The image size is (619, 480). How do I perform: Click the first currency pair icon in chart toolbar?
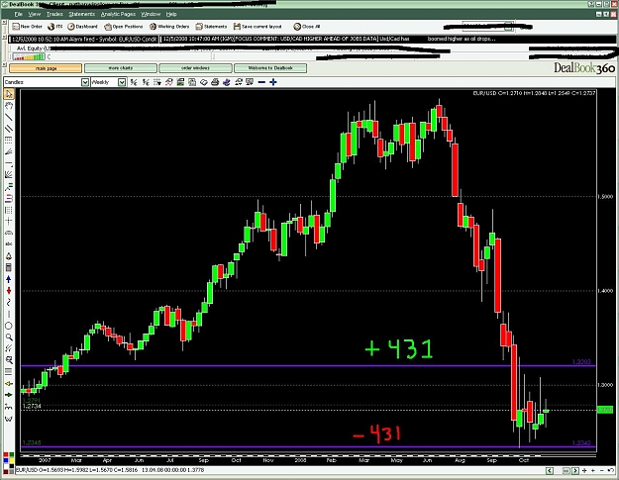tap(134, 82)
